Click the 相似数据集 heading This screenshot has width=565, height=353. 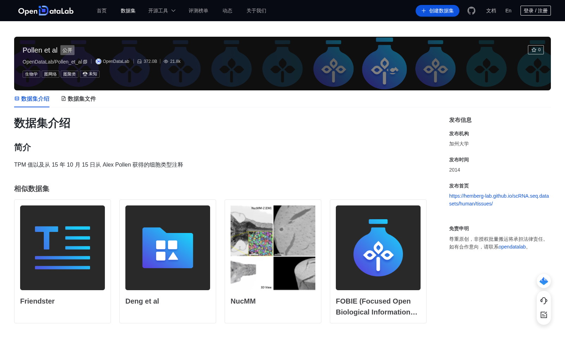32,189
